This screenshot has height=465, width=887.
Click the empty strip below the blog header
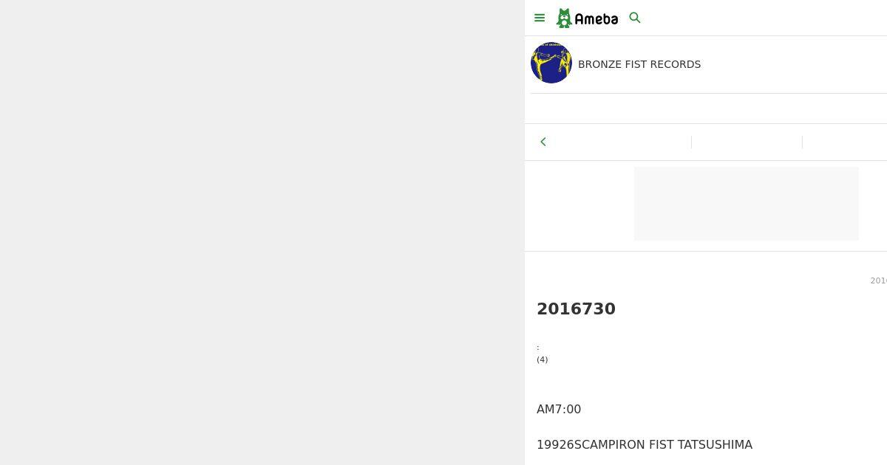click(706, 108)
